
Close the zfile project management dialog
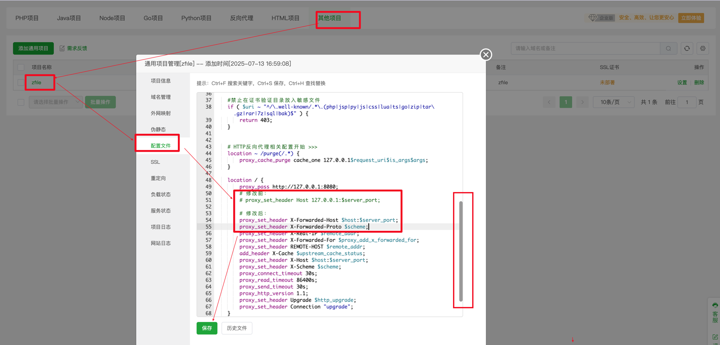pyautogui.click(x=486, y=55)
